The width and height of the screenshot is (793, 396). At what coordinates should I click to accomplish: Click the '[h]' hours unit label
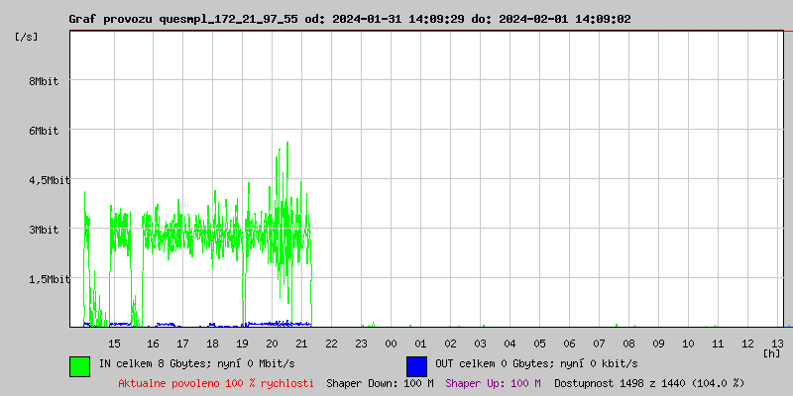point(771,352)
